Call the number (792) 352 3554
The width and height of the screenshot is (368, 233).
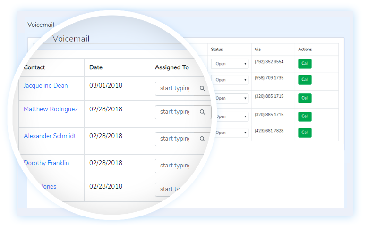[x=305, y=64]
